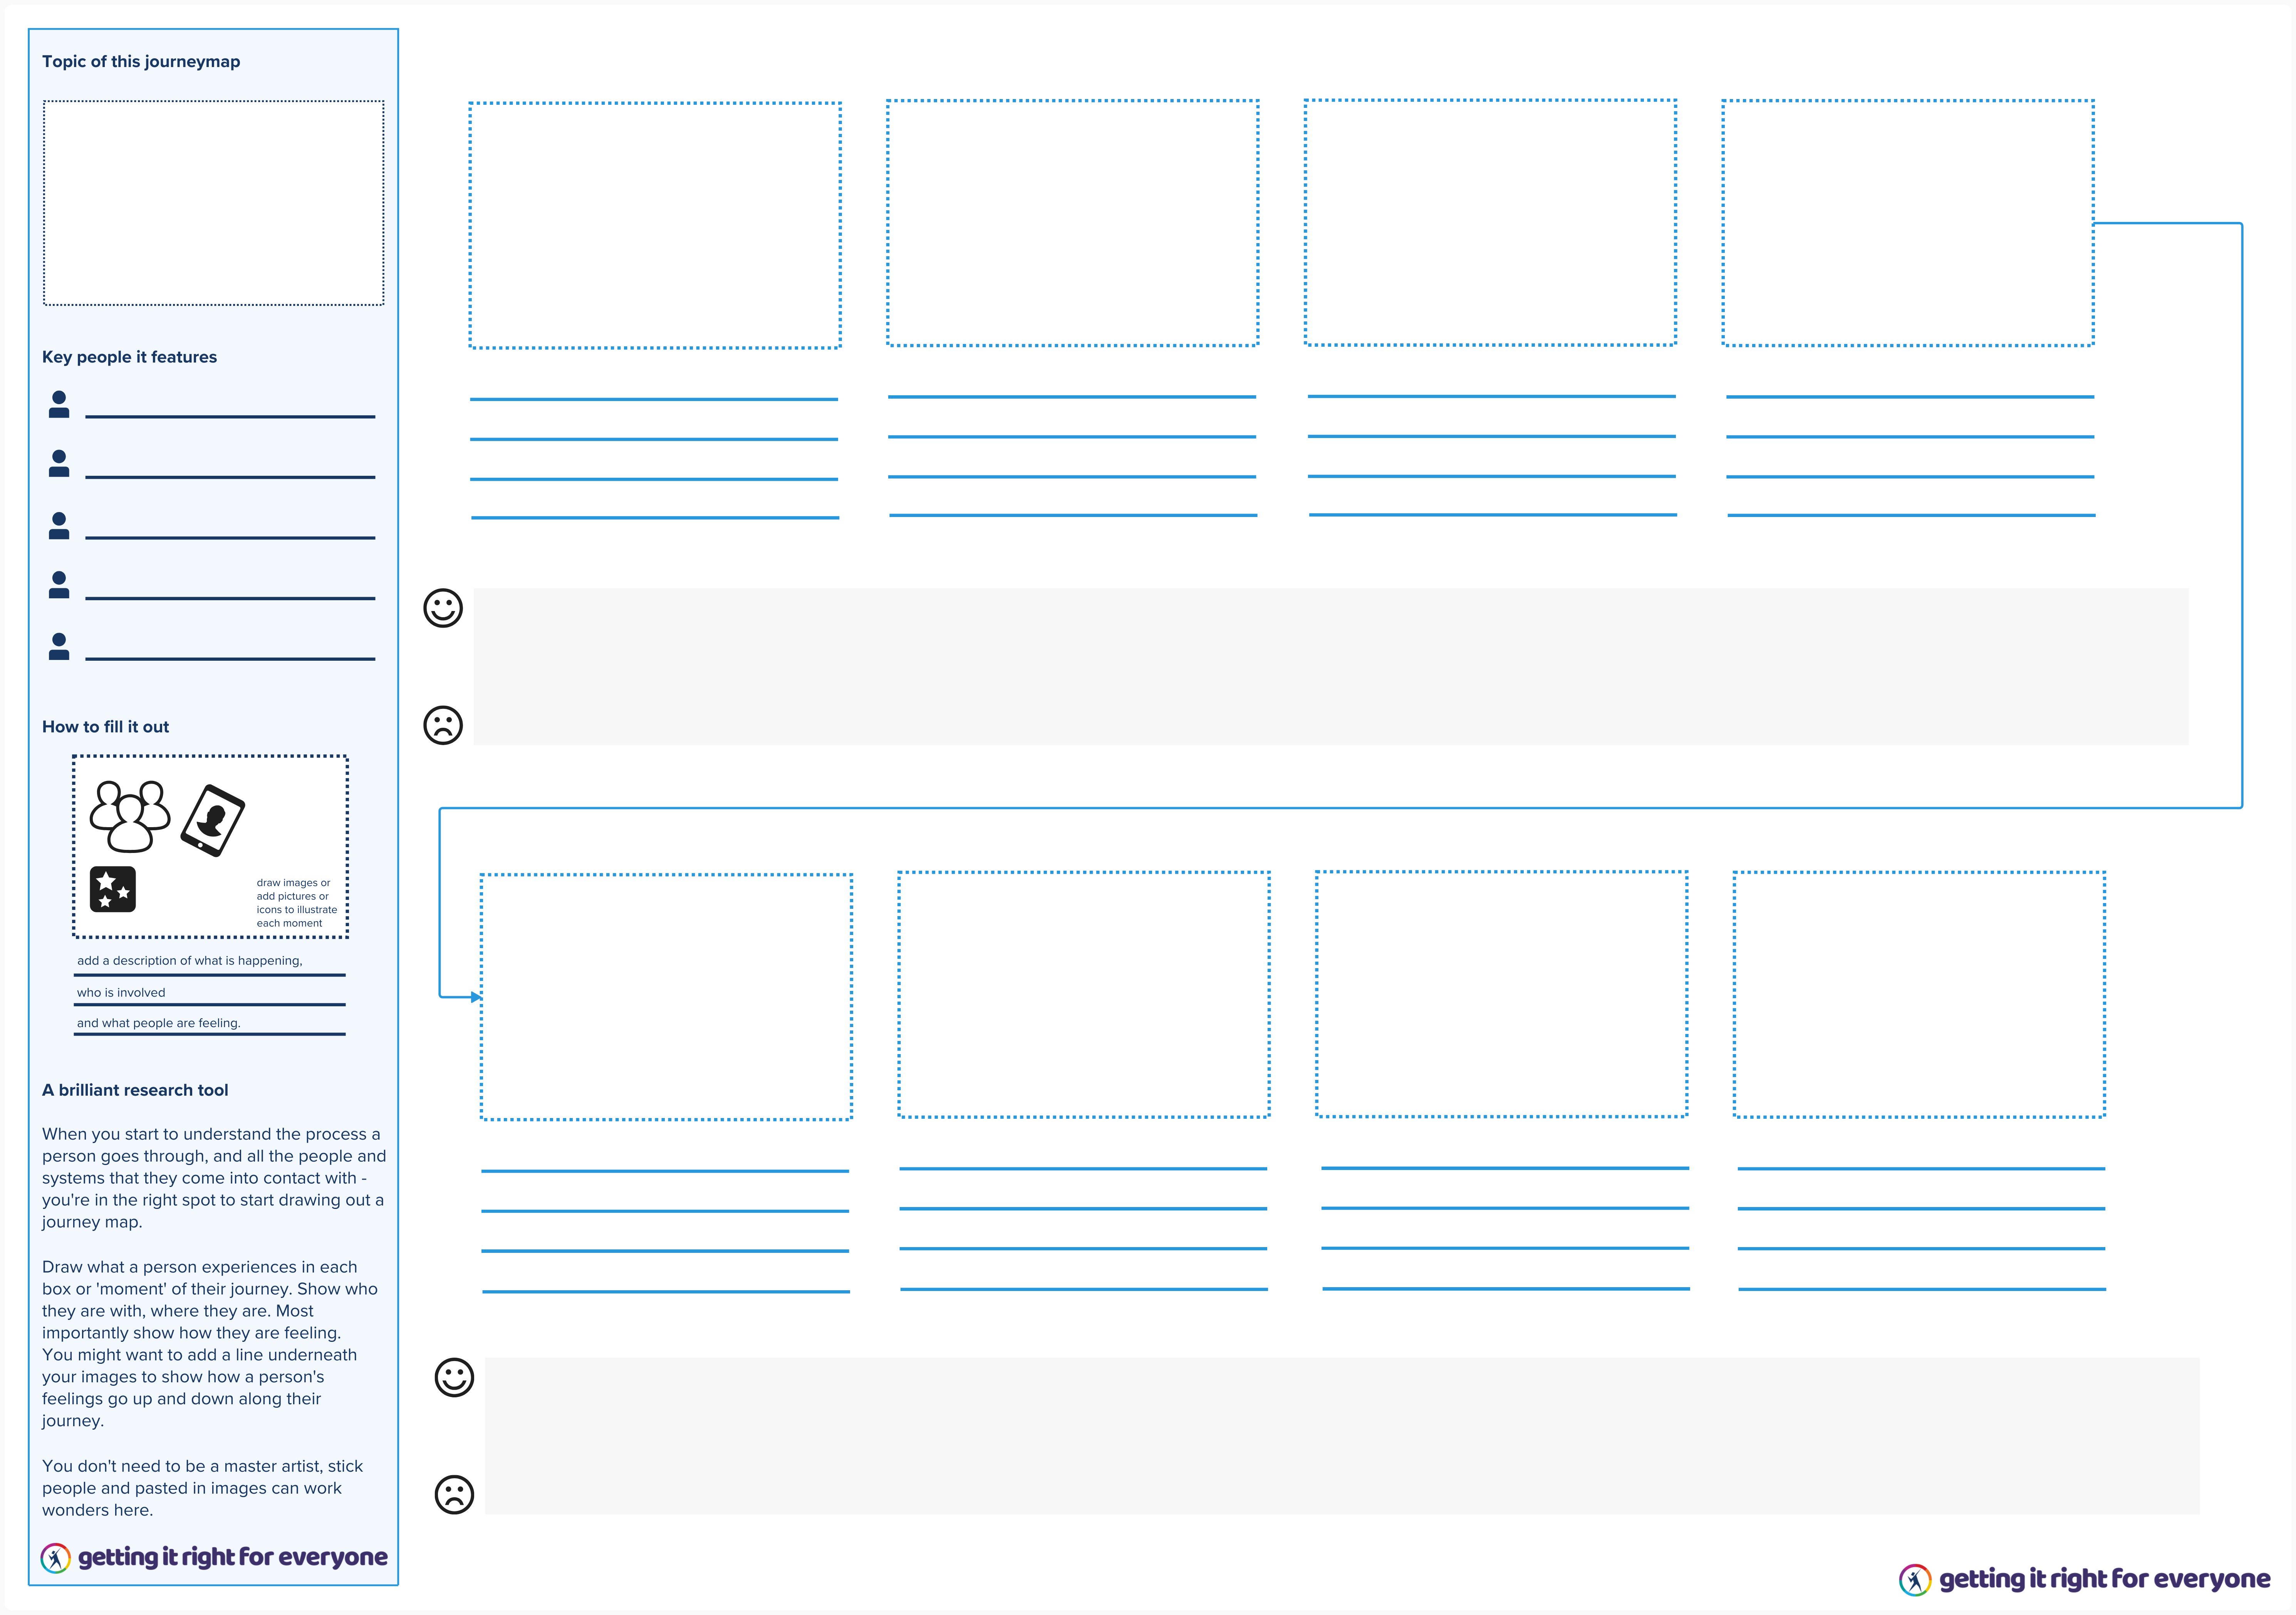The image size is (2296, 1615).
Task: Click the fourth person icon under Key people
Action: tap(59, 585)
